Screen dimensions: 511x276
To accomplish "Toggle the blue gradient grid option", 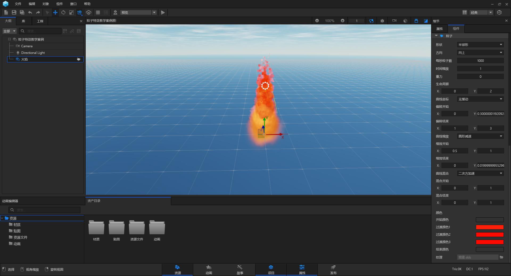I will coord(426,21).
